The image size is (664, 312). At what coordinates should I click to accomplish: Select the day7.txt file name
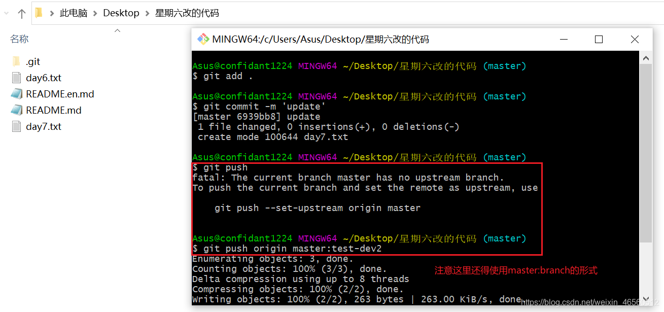click(x=44, y=126)
